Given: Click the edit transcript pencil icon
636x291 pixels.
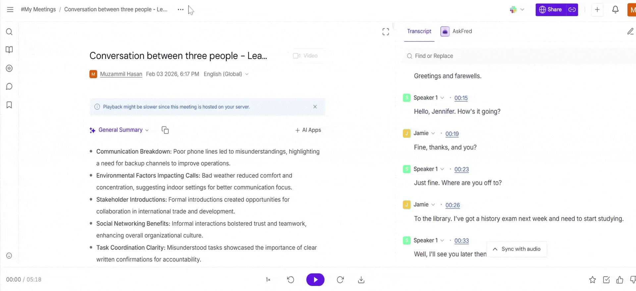Looking at the screenshot, I should click(x=630, y=31).
